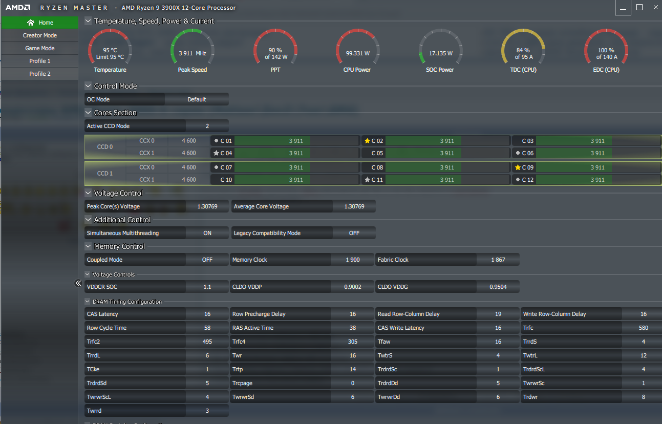Select the Trfc value 580

[x=642, y=328]
